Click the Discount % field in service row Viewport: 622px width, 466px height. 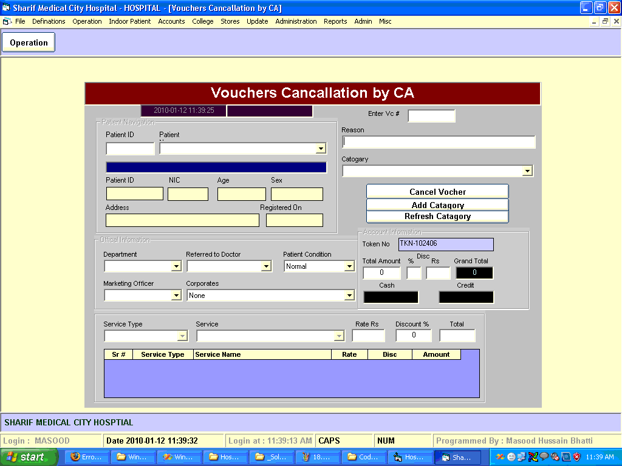pos(413,335)
